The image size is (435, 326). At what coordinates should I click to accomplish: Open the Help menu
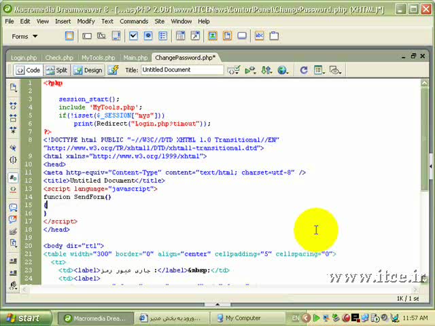pyautogui.click(x=204, y=21)
